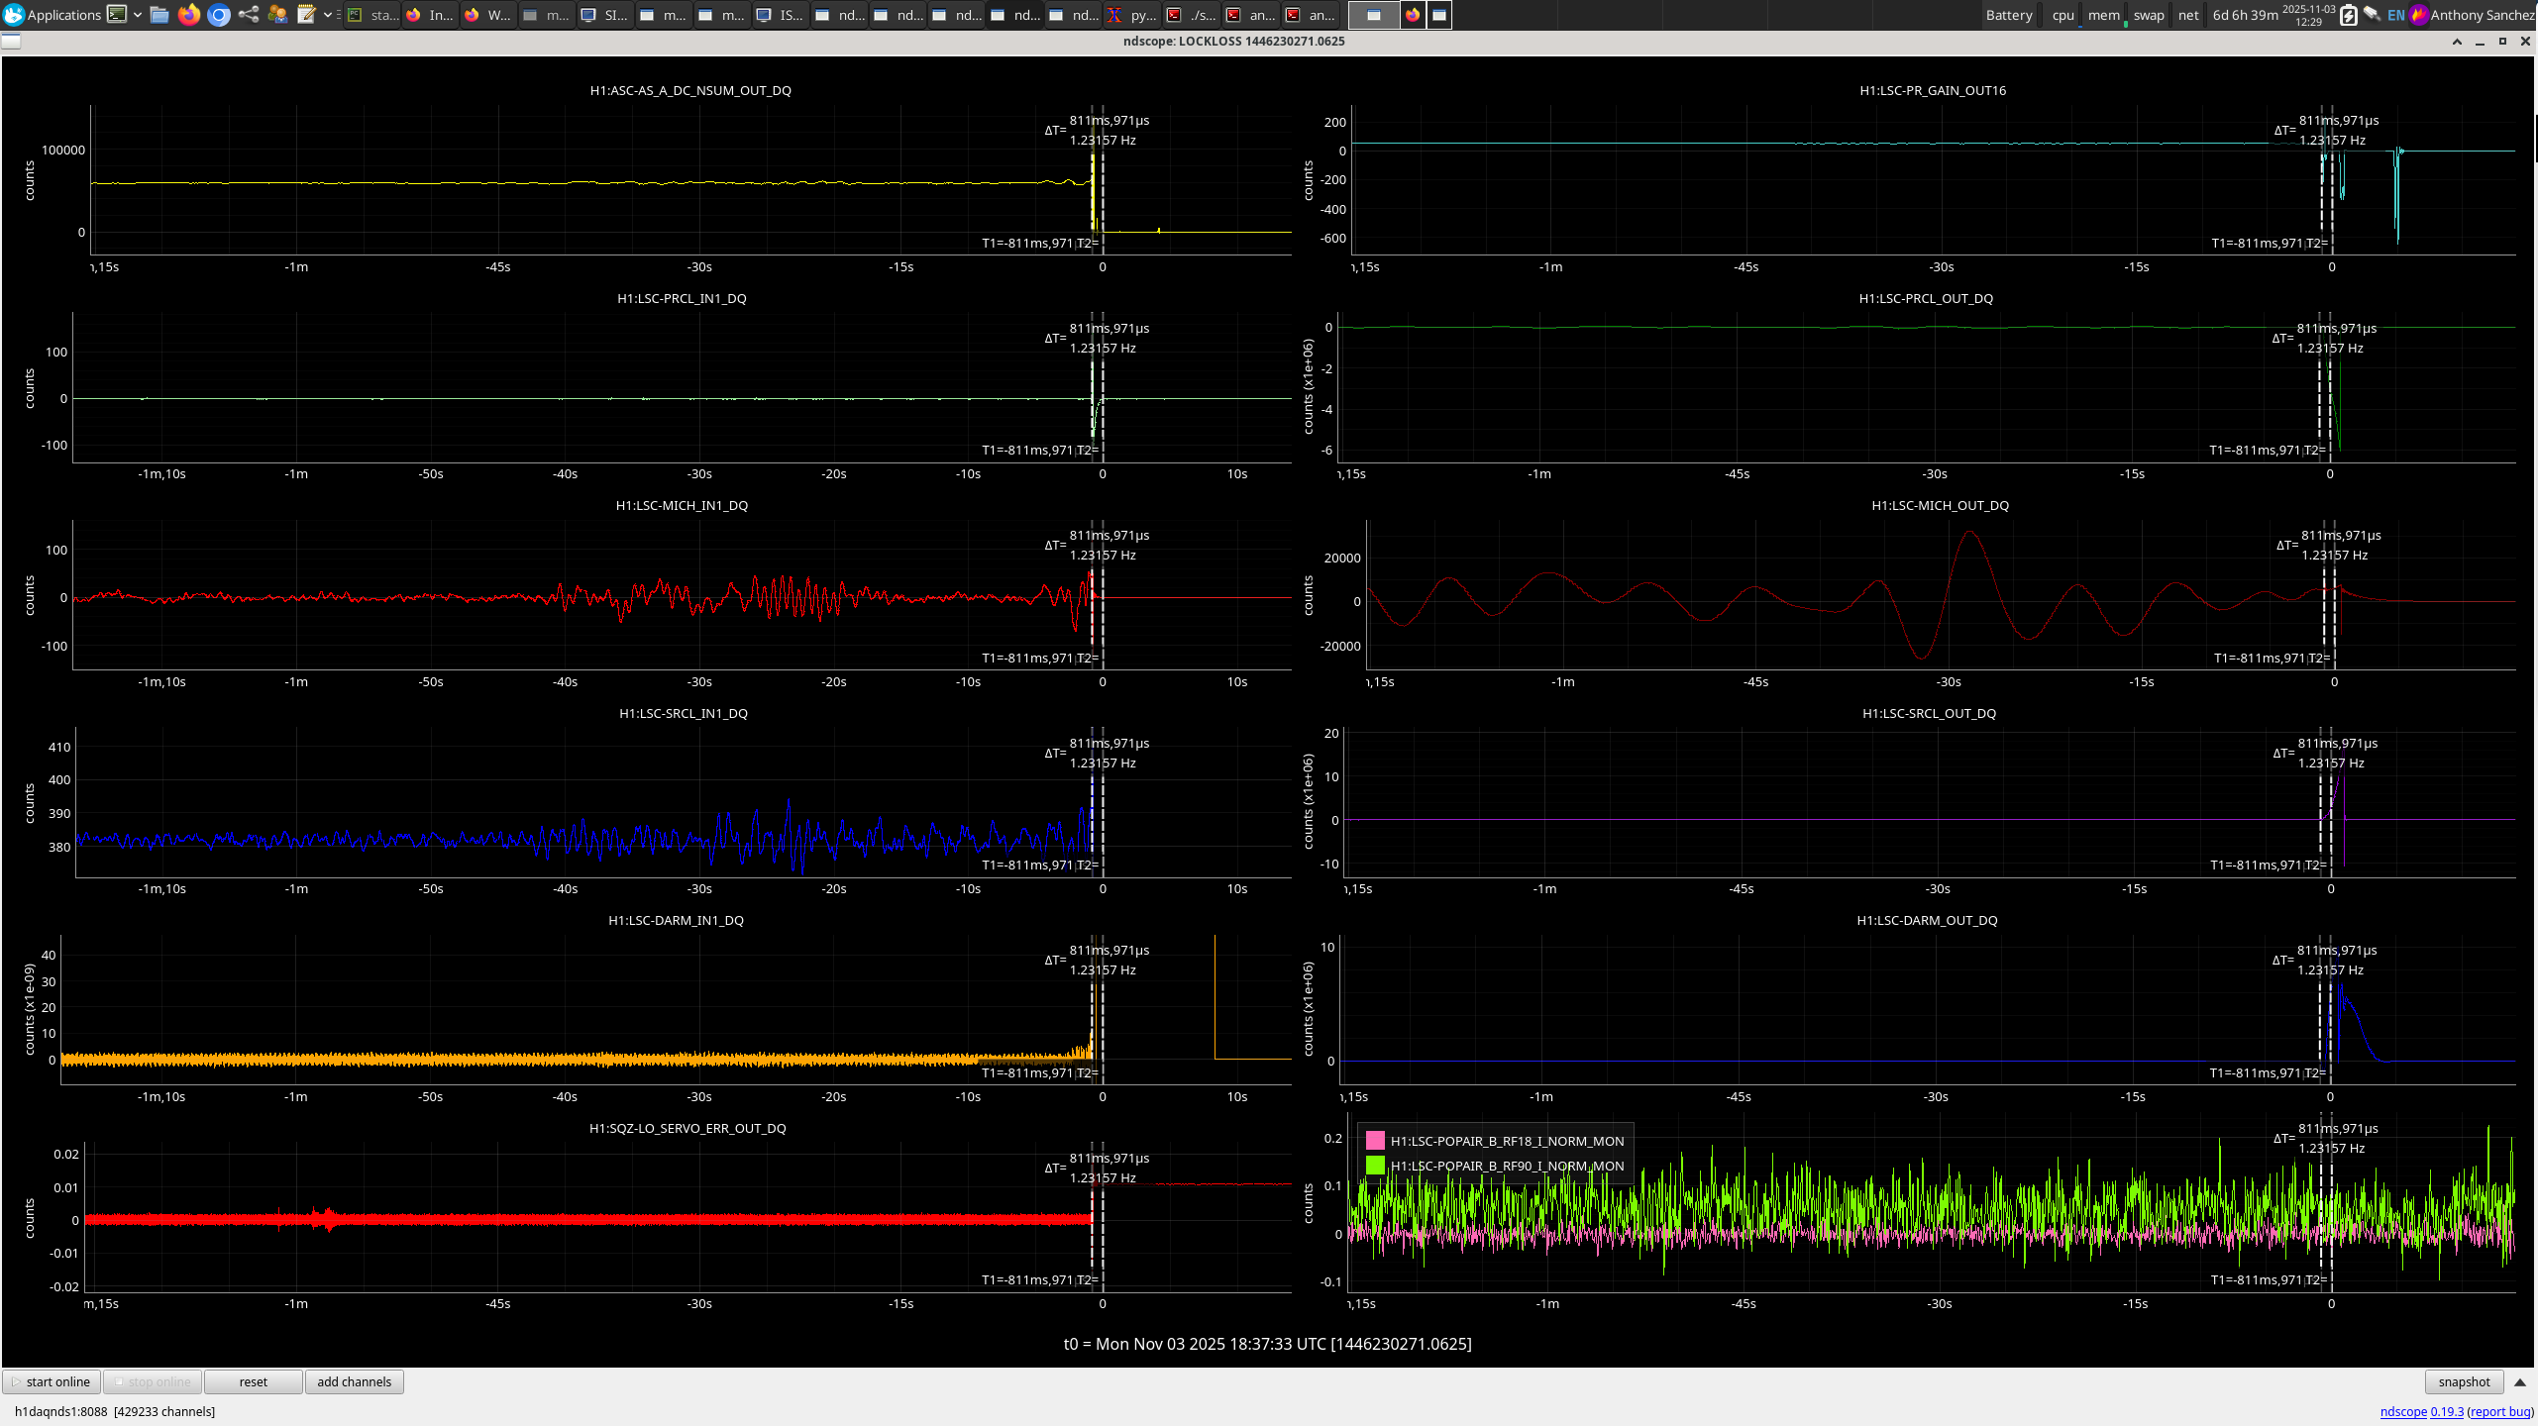Click the report bug link
Viewport: 2538px width, 1426px height.
click(x=2499, y=1412)
